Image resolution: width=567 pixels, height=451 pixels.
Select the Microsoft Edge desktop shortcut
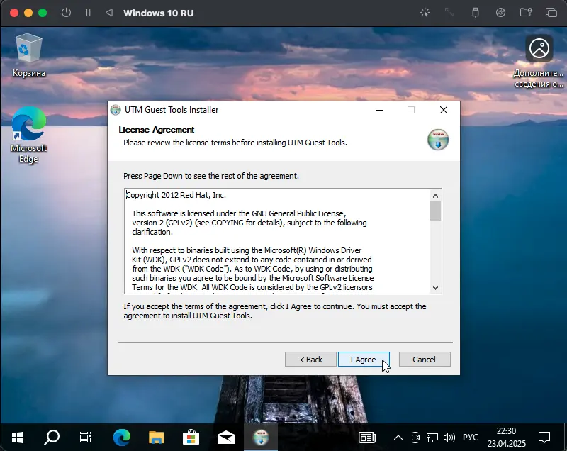(28, 135)
